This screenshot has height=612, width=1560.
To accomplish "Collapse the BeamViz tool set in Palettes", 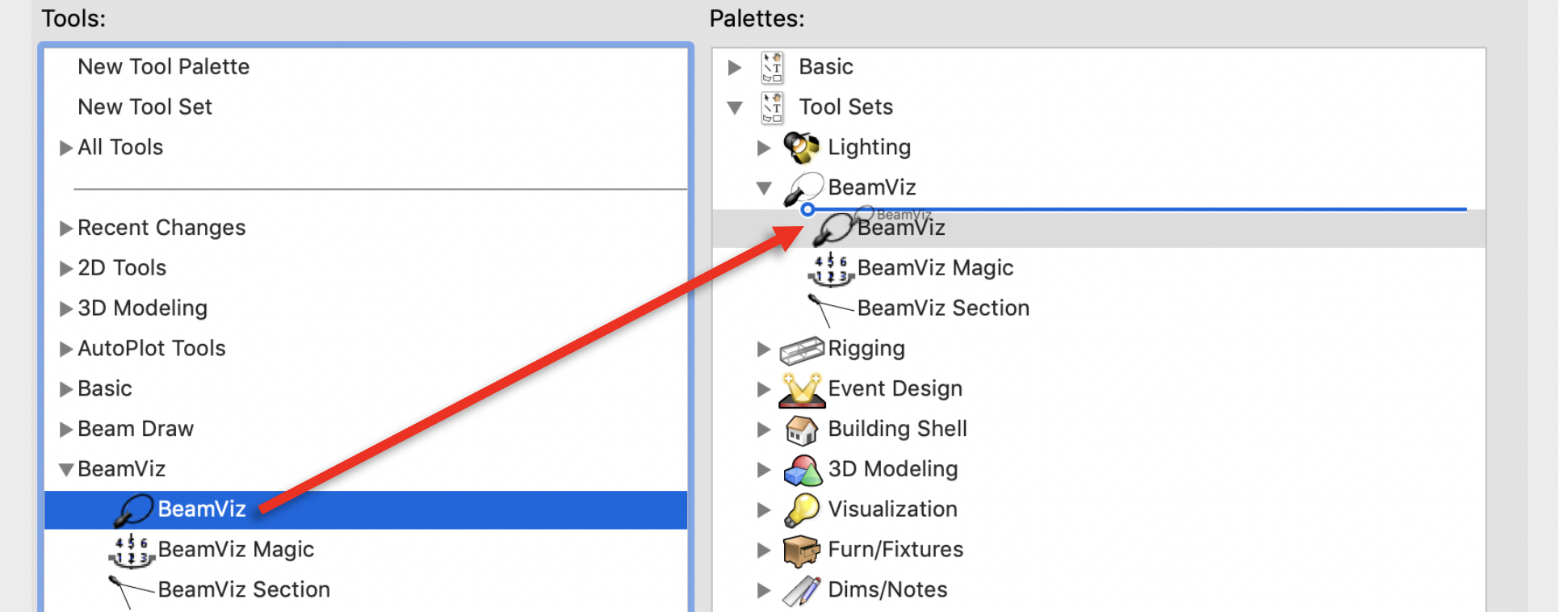I will (x=764, y=188).
